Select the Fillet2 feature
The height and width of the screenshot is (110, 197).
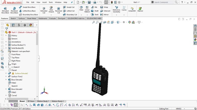12,83
